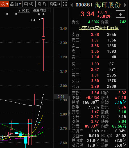Select 买五 price 3.29

pyautogui.click(x=95, y=86)
